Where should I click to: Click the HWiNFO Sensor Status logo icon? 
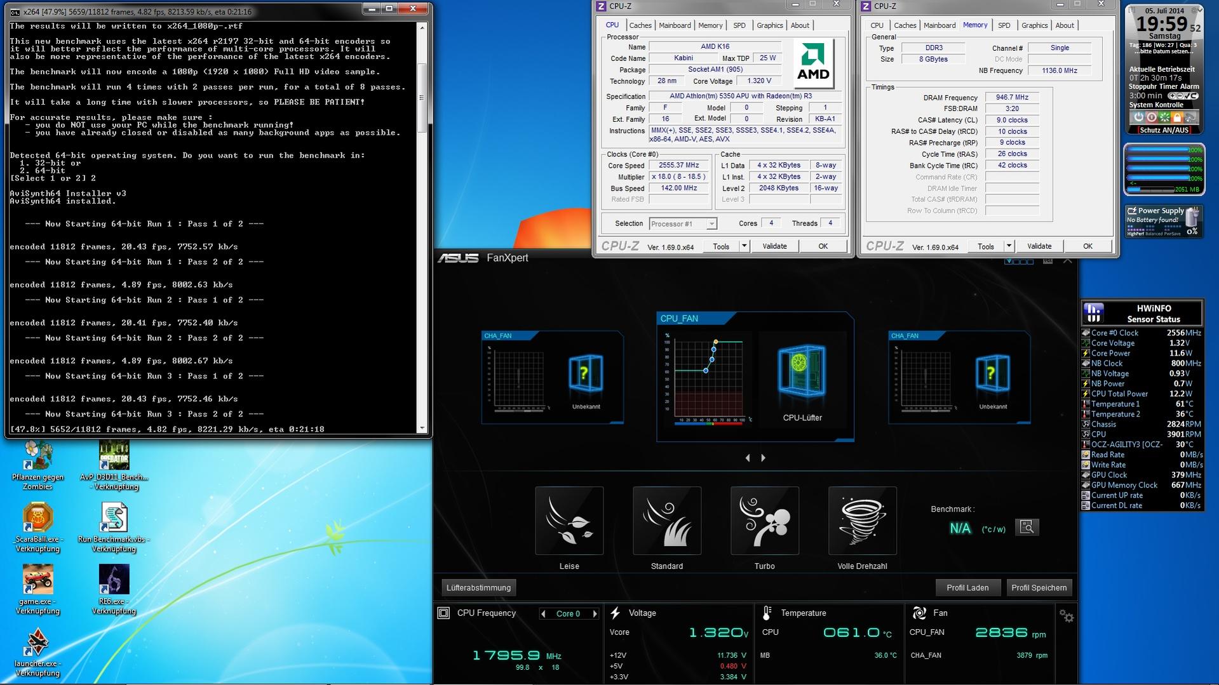pyautogui.click(x=1093, y=313)
